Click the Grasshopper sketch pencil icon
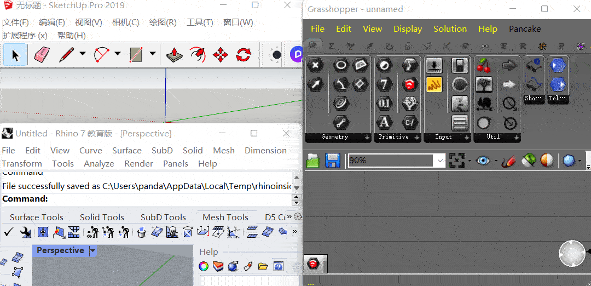Image resolution: width=591 pixels, height=286 pixels. (x=508, y=161)
